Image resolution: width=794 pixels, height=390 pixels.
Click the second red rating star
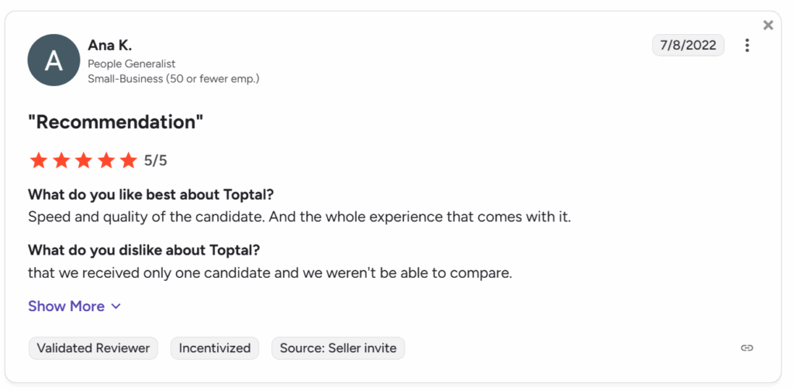61,161
